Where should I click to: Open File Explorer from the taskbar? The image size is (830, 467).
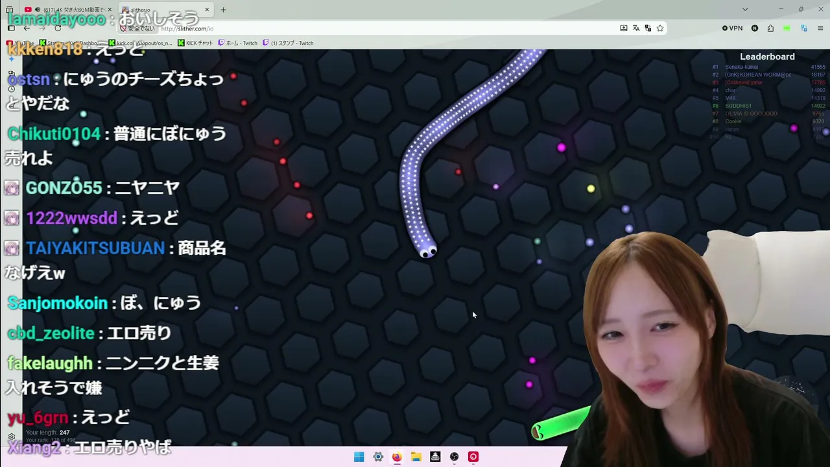coord(416,457)
